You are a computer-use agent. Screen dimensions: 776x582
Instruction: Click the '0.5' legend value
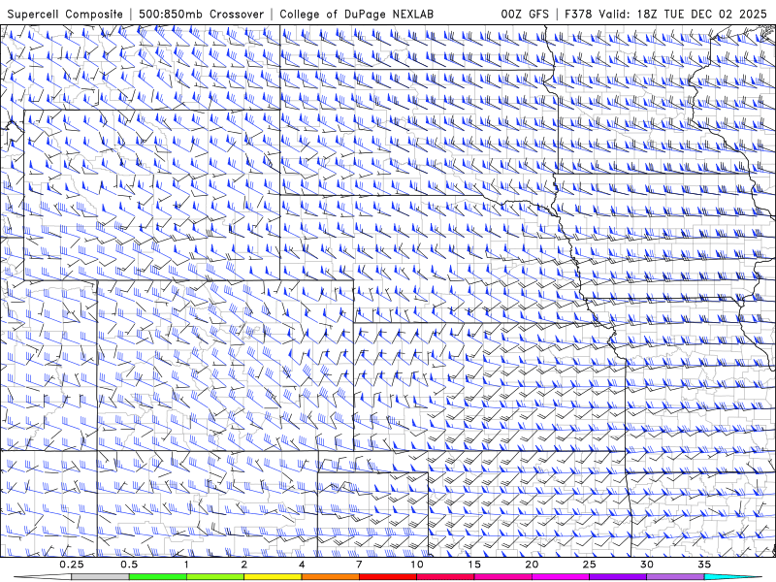pyautogui.click(x=129, y=565)
